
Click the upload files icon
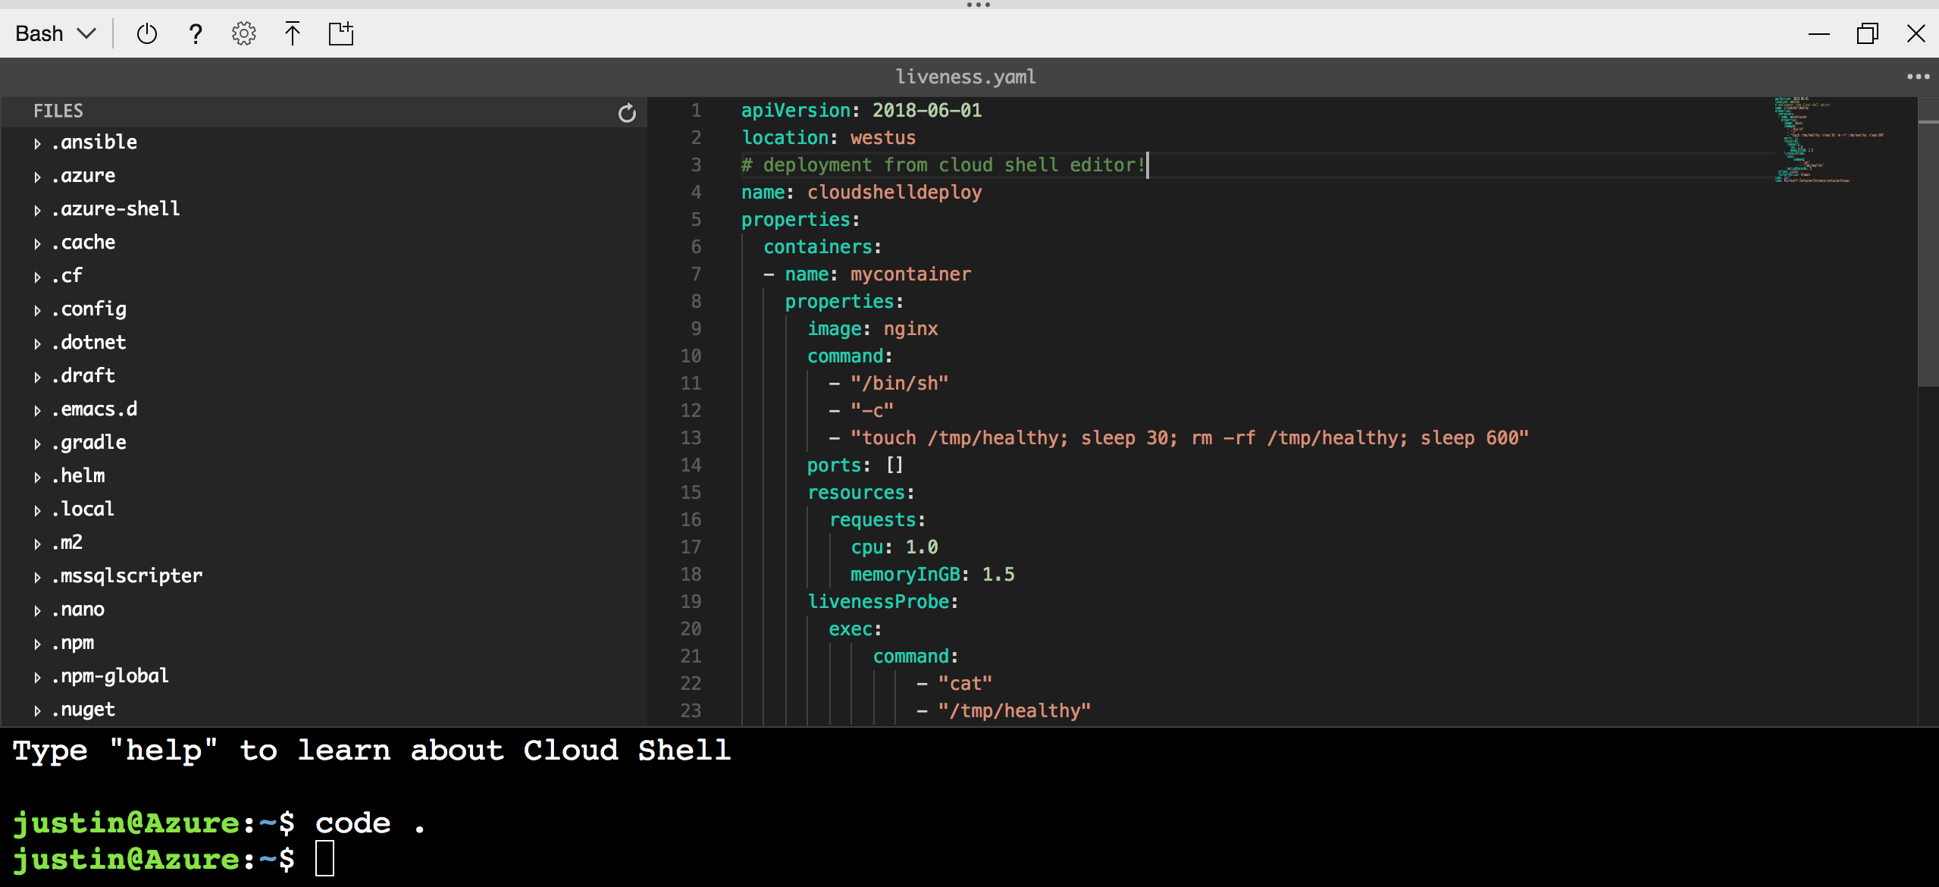[290, 33]
